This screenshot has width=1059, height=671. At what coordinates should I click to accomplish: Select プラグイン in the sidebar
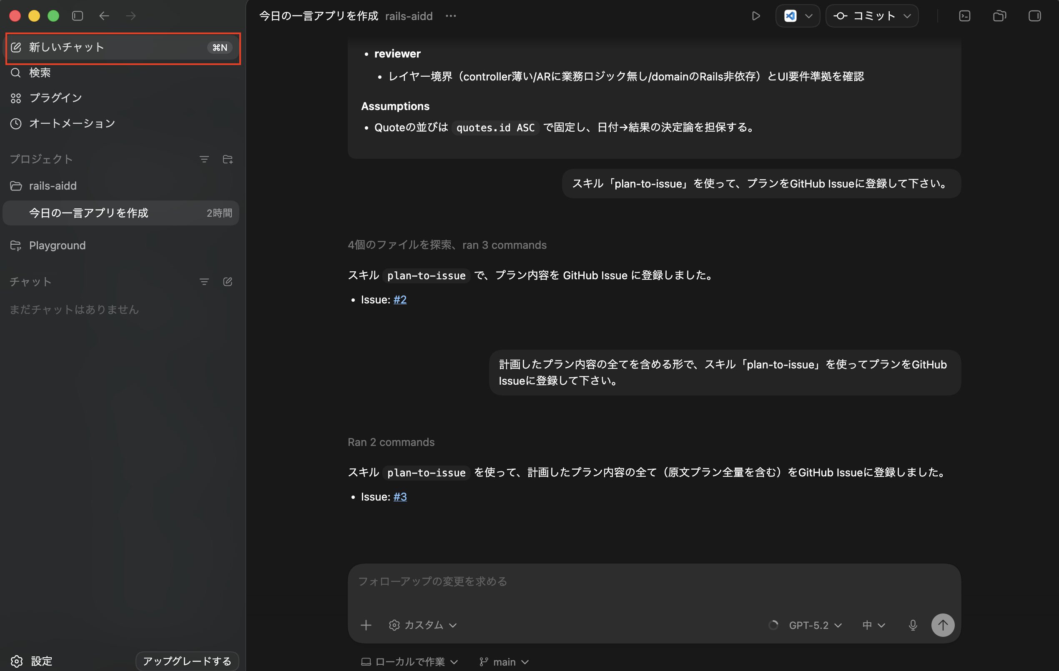click(55, 98)
